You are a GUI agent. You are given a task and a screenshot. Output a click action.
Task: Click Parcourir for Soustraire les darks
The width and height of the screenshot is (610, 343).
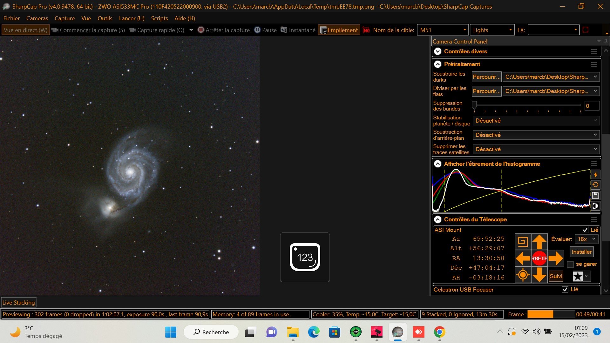tap(486, 77)
